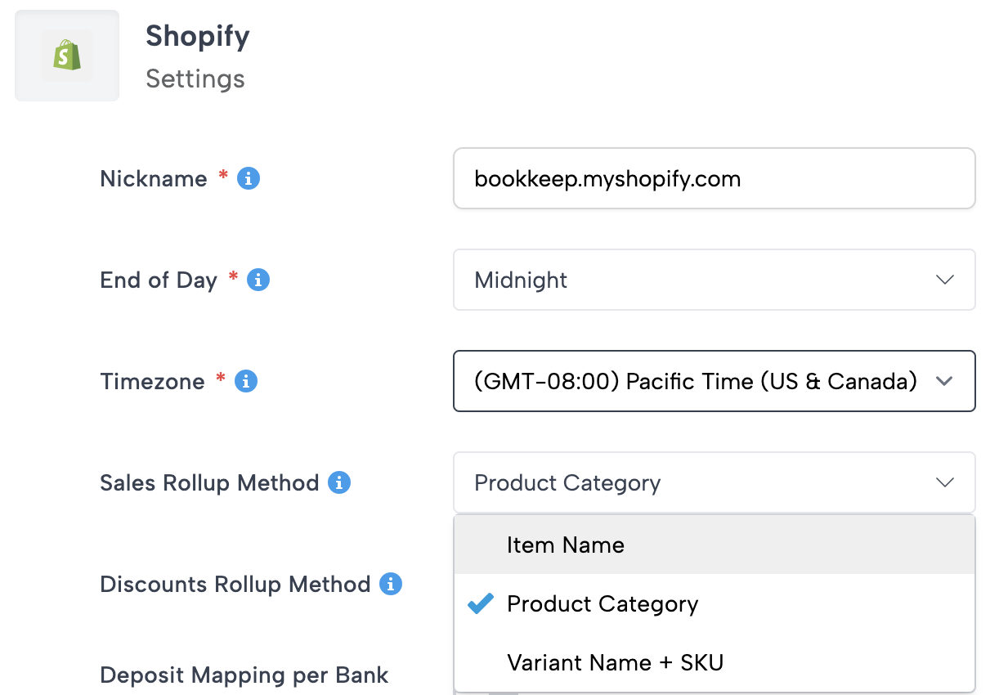Open the End of Day dropdown
Image resolution: width=999 pixels, height=695 pixels.
coord(714,280)
